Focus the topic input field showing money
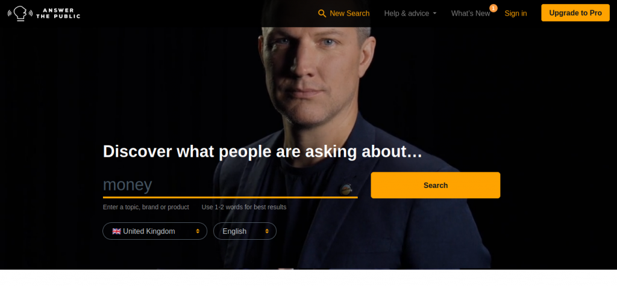The width and height of the screenshot is (617, 286). click(230, 185)
